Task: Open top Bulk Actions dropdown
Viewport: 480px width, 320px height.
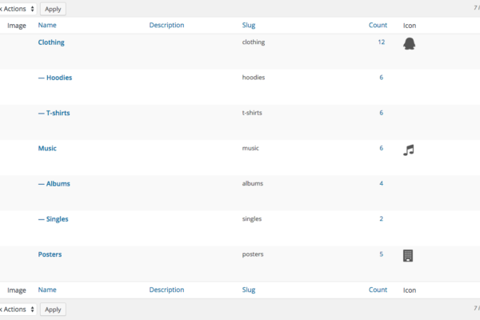Action: coord(18,9)
